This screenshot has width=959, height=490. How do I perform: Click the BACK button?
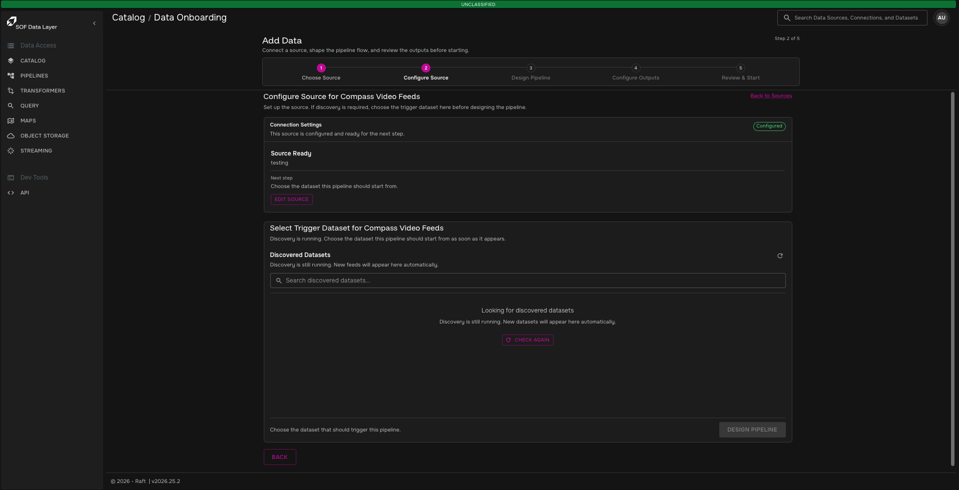coord(280,457)
